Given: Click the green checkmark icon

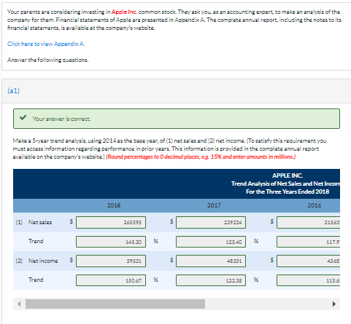Looking at the screenshot, I should pyautogui.click(x=23, y=118).
